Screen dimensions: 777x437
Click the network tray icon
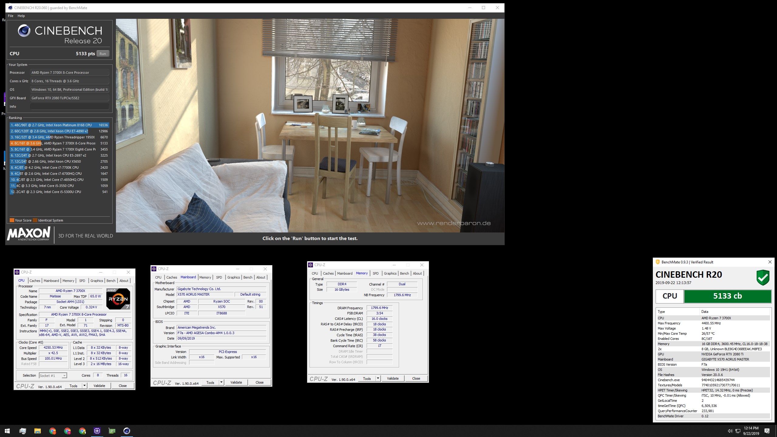[x=738, y=431]
